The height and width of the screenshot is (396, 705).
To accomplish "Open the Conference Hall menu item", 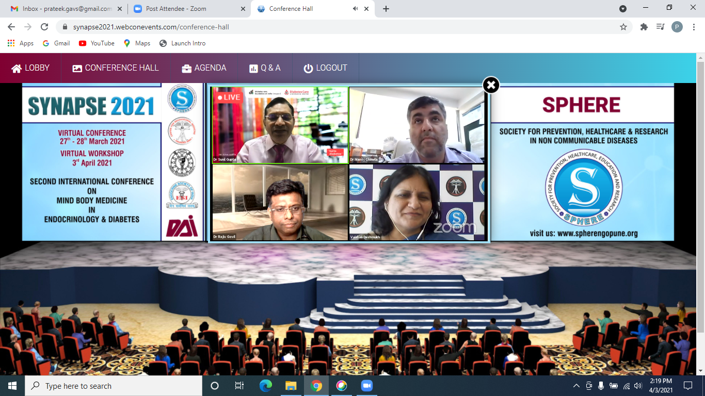I will (116, 68).
